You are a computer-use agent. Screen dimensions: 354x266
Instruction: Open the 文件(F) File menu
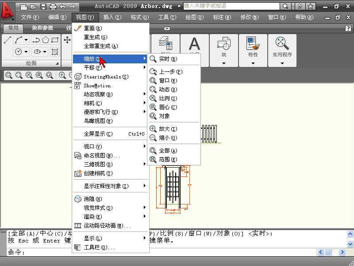pyautogui.click(x=30, y=17)
